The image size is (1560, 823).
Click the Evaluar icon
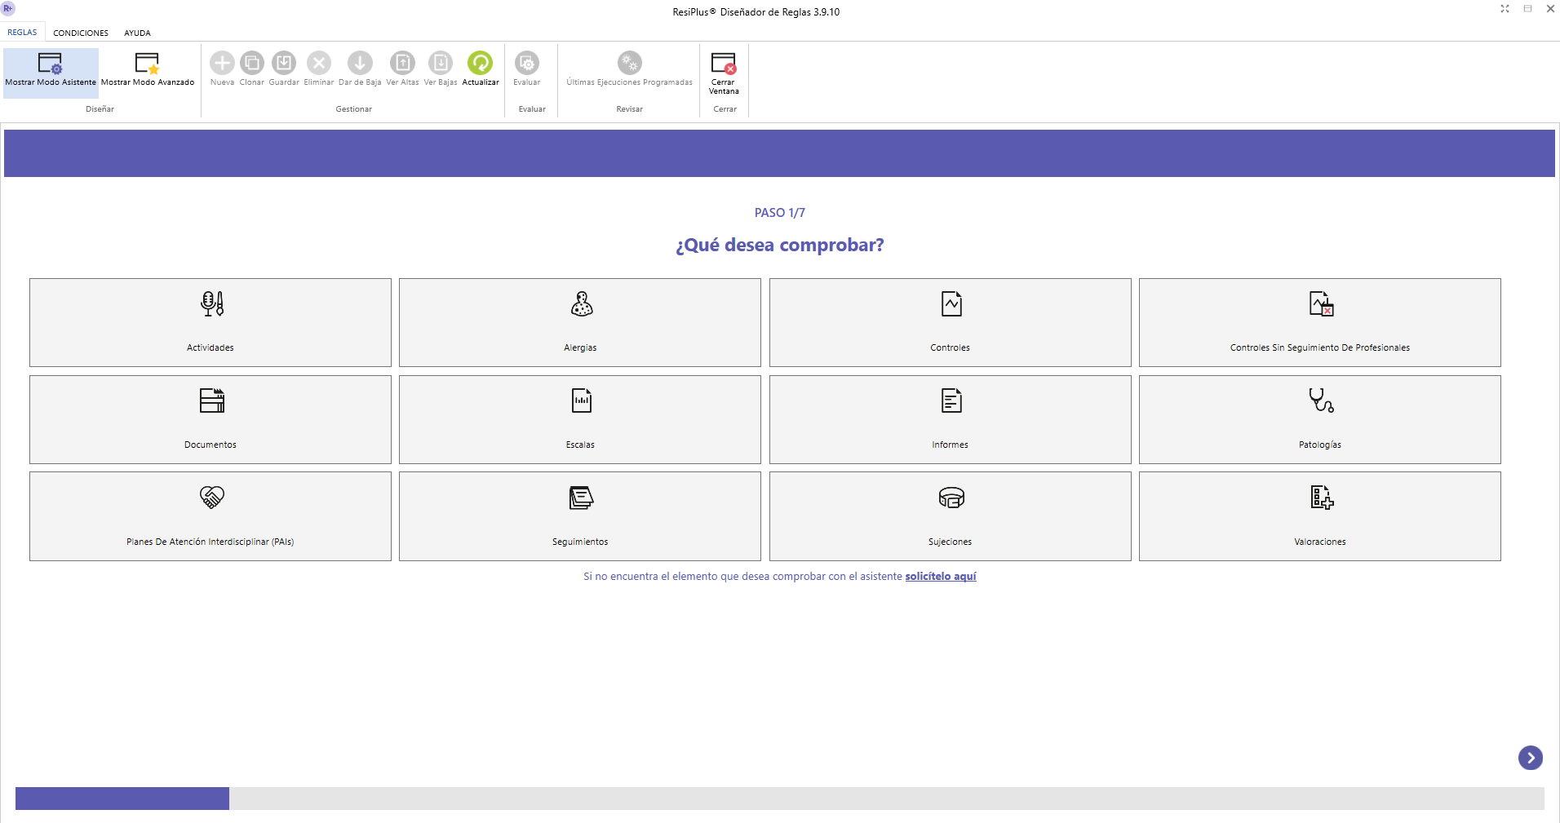pos(527,63)
